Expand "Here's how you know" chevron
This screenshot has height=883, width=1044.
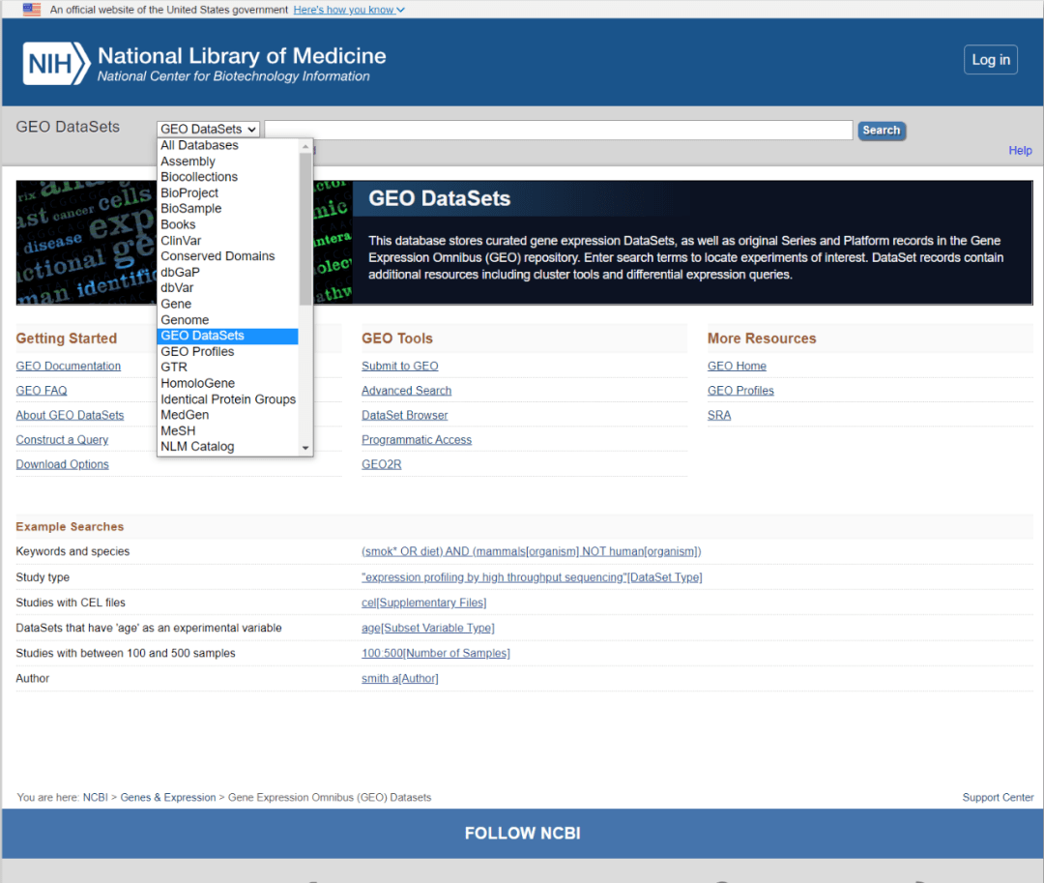pyautogui.click(x=401, y=10)
